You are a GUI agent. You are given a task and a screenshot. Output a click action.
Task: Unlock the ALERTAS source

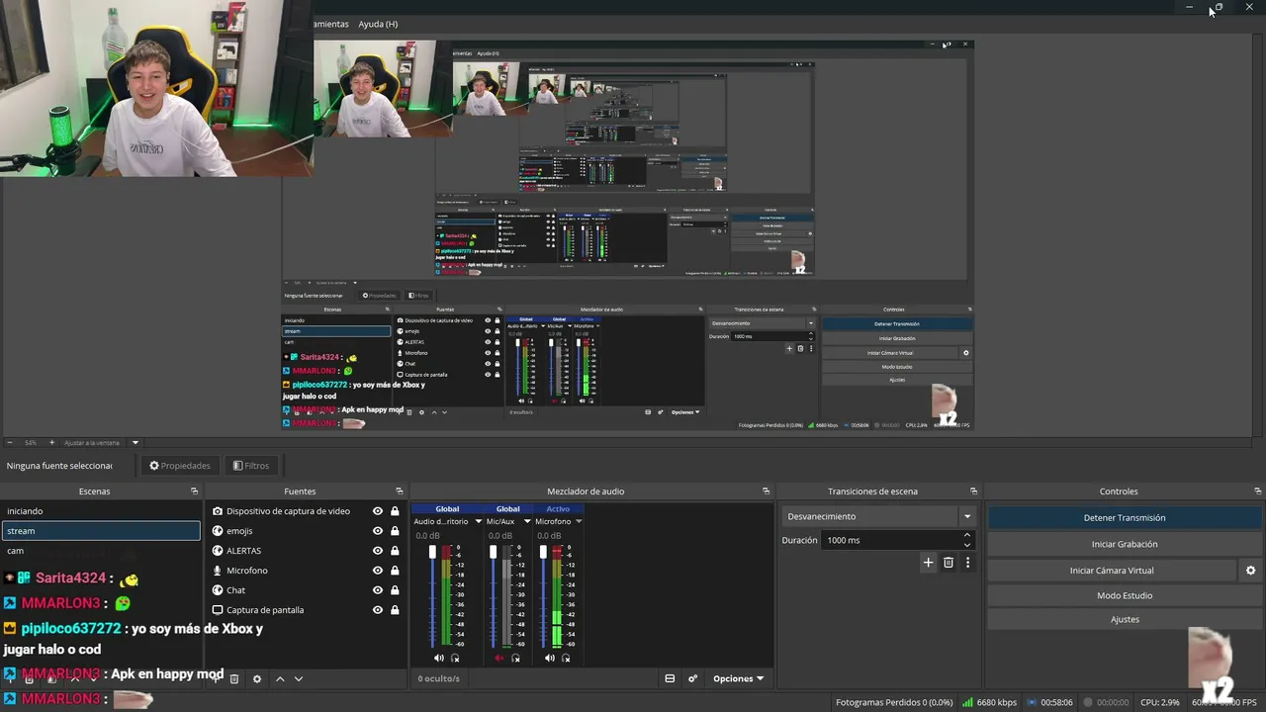[x=395, y=551]
